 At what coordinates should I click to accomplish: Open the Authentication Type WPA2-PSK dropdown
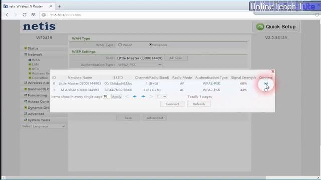[139, 65]
